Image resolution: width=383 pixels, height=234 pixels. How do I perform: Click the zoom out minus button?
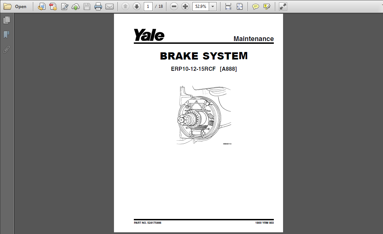click(x=174, y=6)
